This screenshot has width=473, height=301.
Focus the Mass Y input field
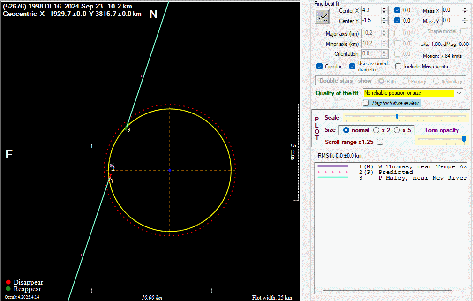[x=452, y=21]
